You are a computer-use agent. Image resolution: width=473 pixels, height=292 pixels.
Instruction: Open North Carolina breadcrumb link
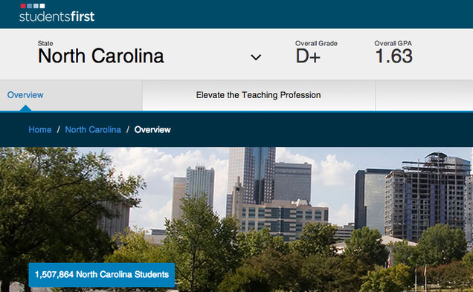[93, 129]
